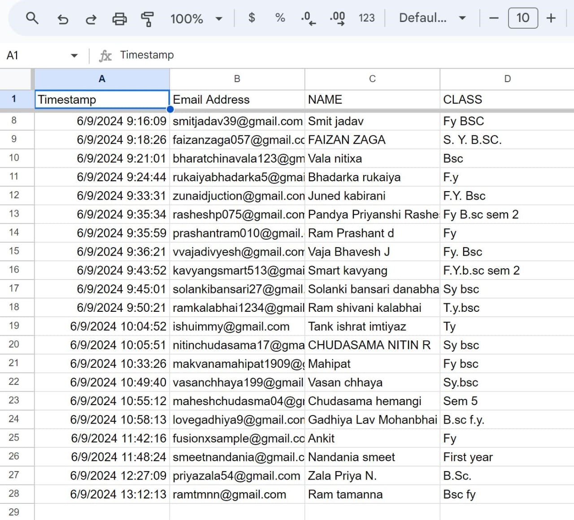Click the font size field showing 10
This screenshot has width=574, height=520.
point(522,18)
